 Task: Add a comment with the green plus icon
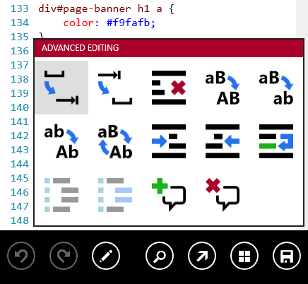(169, 195)
